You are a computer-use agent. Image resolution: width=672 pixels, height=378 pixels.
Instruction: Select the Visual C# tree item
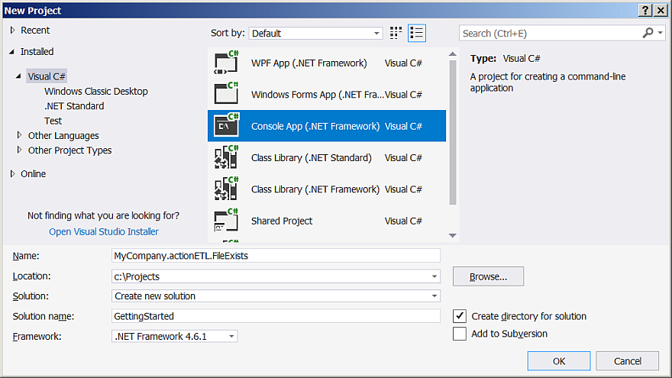47,76
